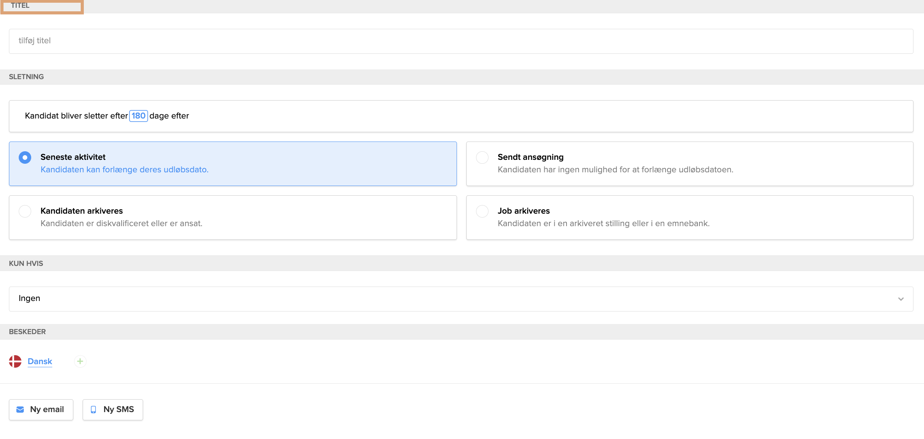The height and width of the screenshot is (439, 924).
Task: Create a new SMS message
Action: coord(113,410)
